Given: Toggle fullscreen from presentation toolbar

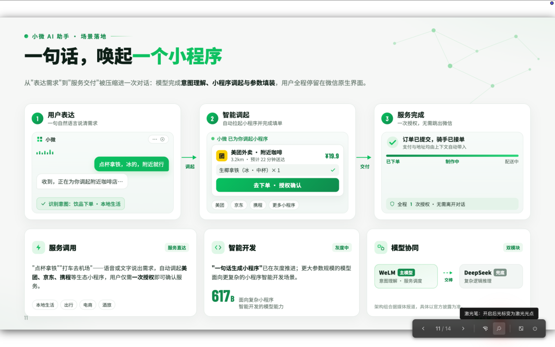Looking at the screenshot, I should pos(521,328).
